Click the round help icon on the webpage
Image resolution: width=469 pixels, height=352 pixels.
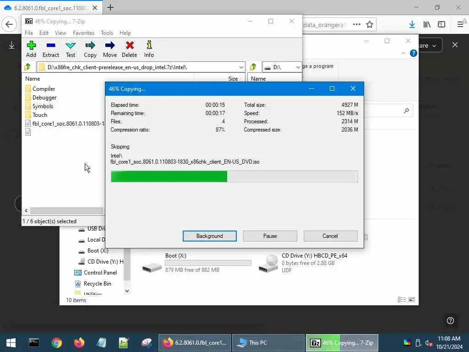click(451, 320)
